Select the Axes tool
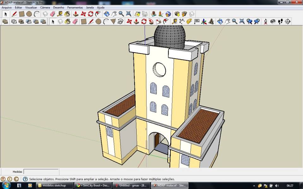Viewport: 303px width, 189px height. click(x=204, y=21)
